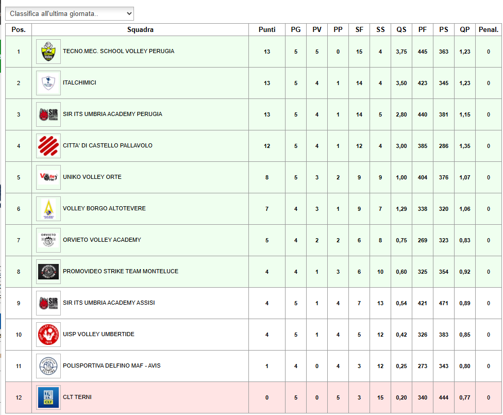Image resolution: width=503 pixels, height=415 pixels.
Task: Click the Città di Castello Pallavolo logo
Action: click(x=48, y=146)
